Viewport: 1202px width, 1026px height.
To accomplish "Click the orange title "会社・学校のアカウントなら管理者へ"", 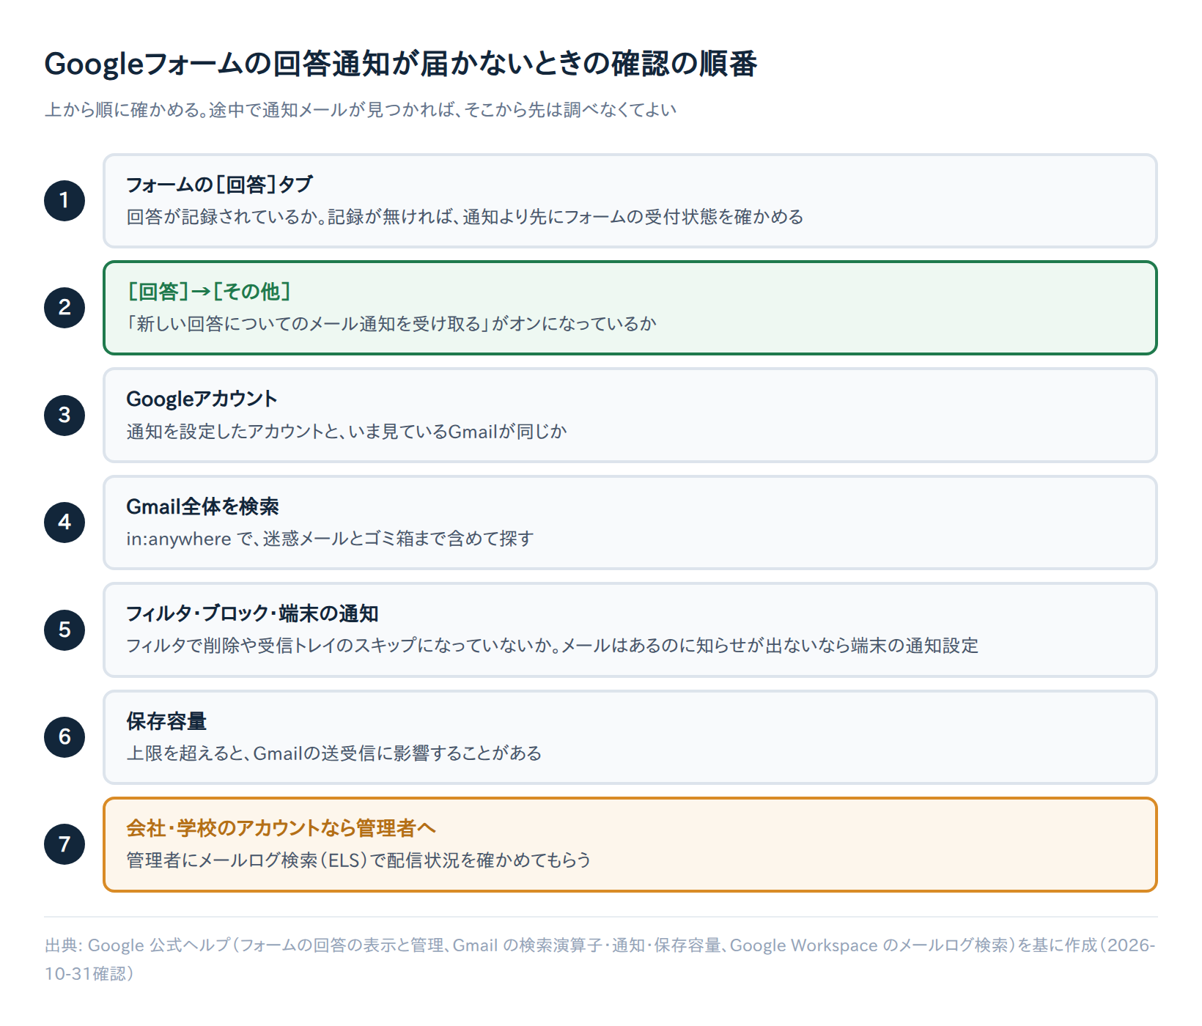I will (281, 828).
